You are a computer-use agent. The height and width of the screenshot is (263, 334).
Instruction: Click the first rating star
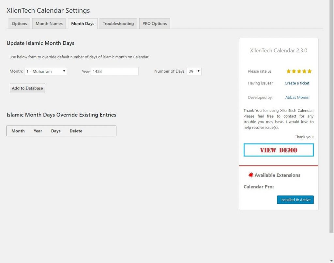pos(289,71)
